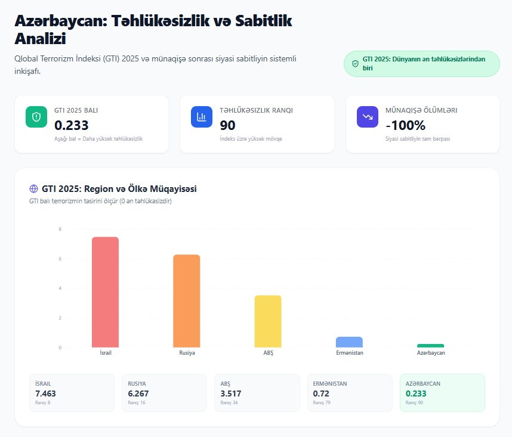Click the 'MÜNAQIŞƏ ÖLÜMLƏRI' label
The width and height of the screenshot is (512, 437).
coord(421,110)
